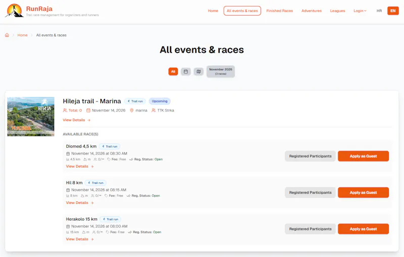Click calendar icon beside November 14, 2026 event date
404x257 pixels.
click(88, 110)
